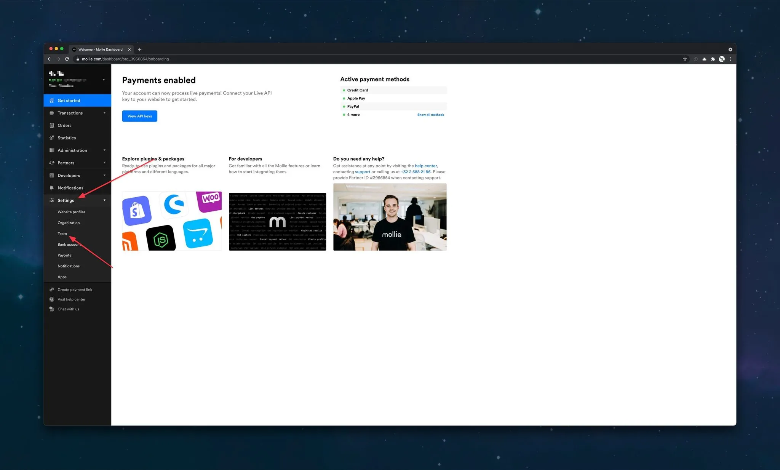Select Payouts under Settings
This screenshot has width=780, height=470.
click(x=64, y=255)
